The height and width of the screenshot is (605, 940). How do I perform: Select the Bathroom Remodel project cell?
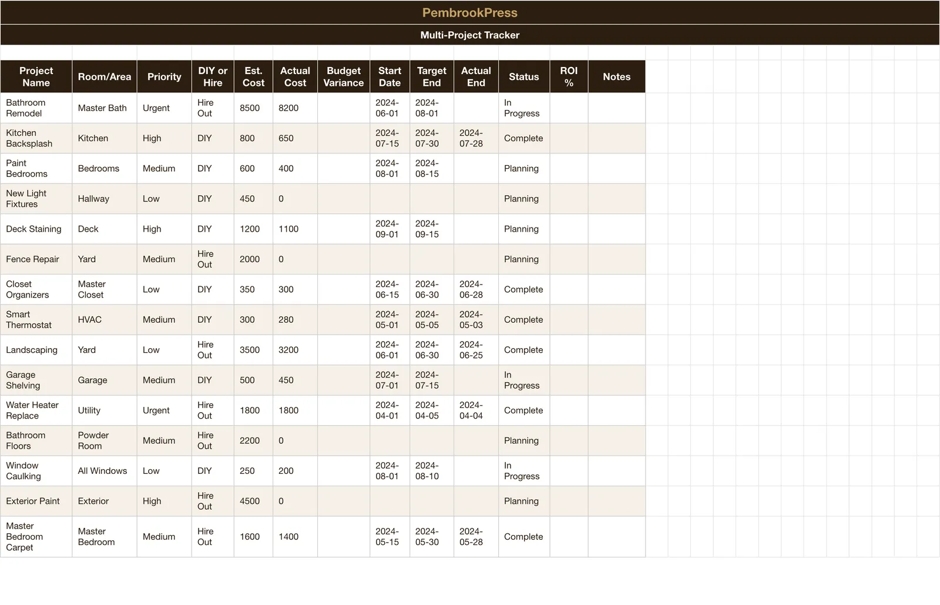(x=36, y=108)
